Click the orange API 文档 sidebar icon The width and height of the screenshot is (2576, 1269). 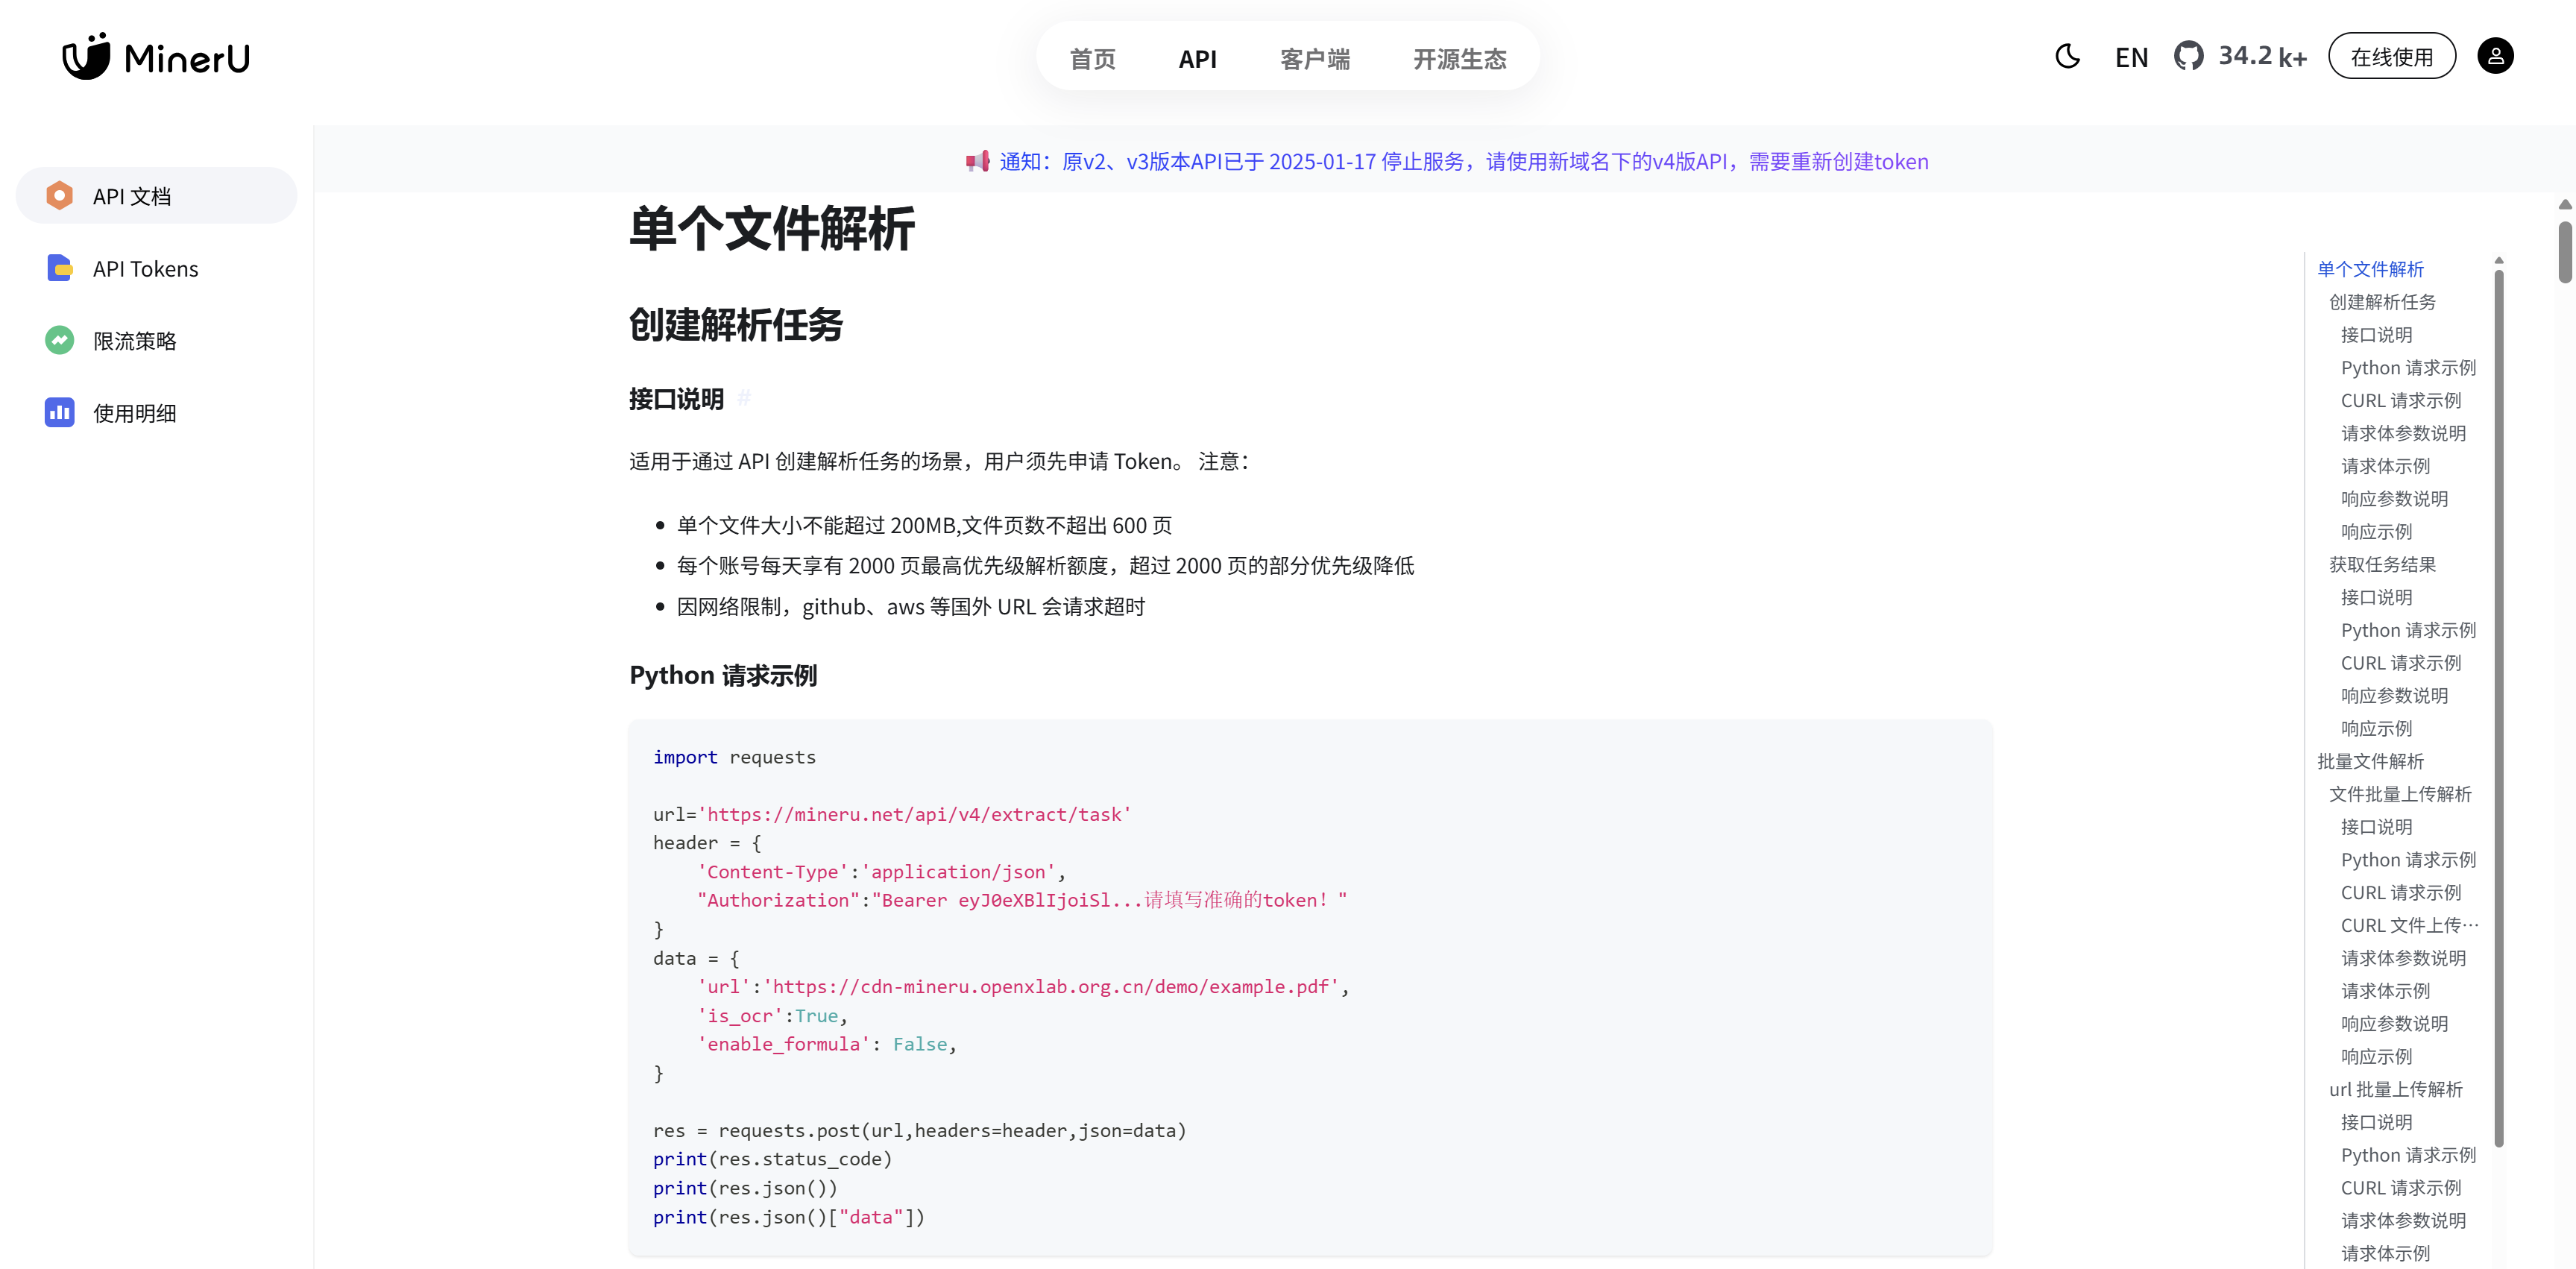tap(59, 195)
